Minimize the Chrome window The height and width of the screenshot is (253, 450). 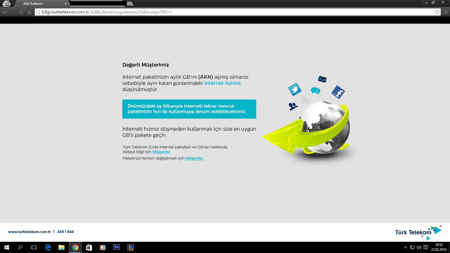point(426,2)
